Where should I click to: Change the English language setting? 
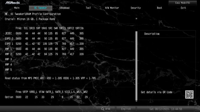coord(126,109)
